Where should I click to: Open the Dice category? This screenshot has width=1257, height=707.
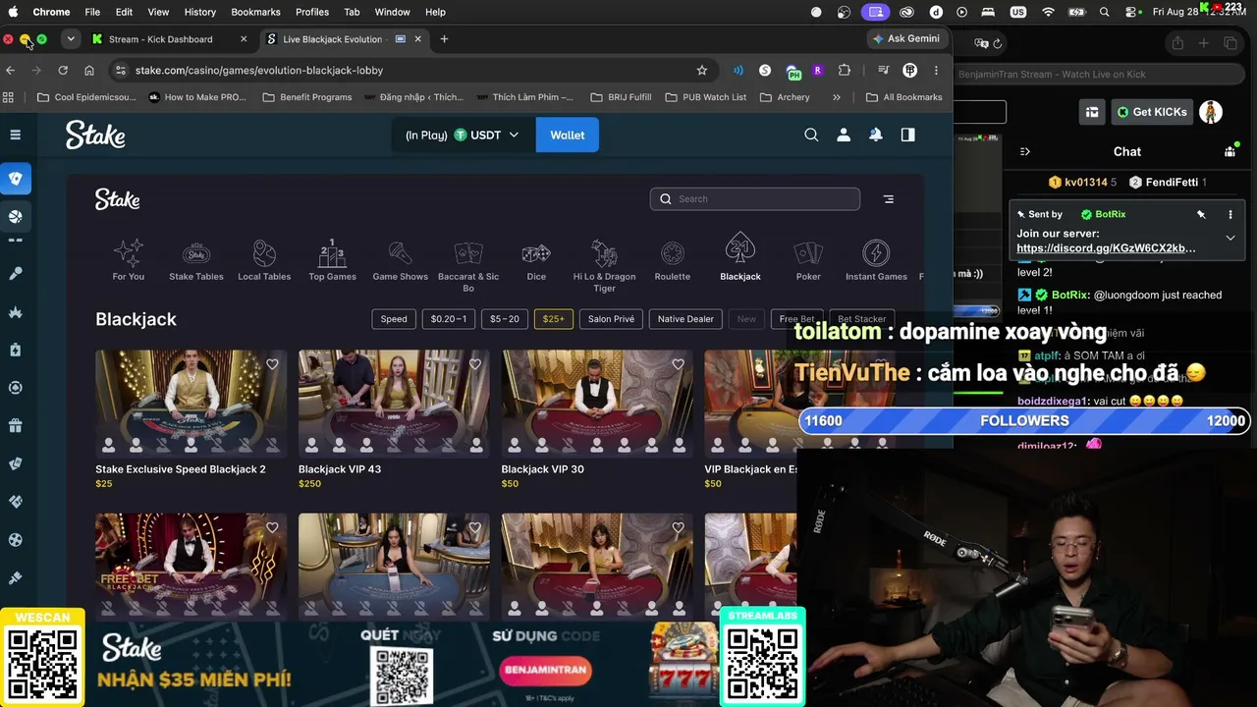[x=536, y=261]
